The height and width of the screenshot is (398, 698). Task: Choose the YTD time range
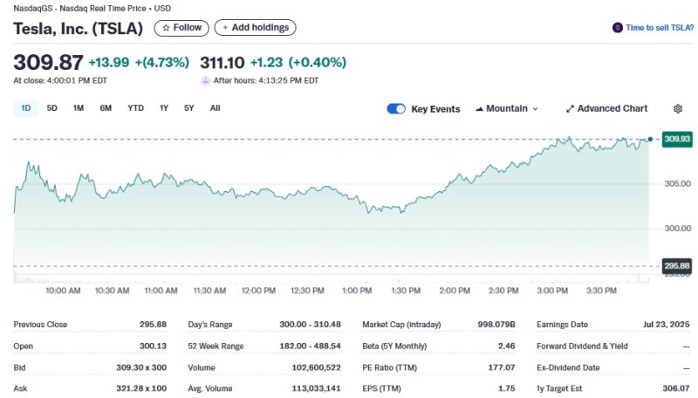coord(135,108)
